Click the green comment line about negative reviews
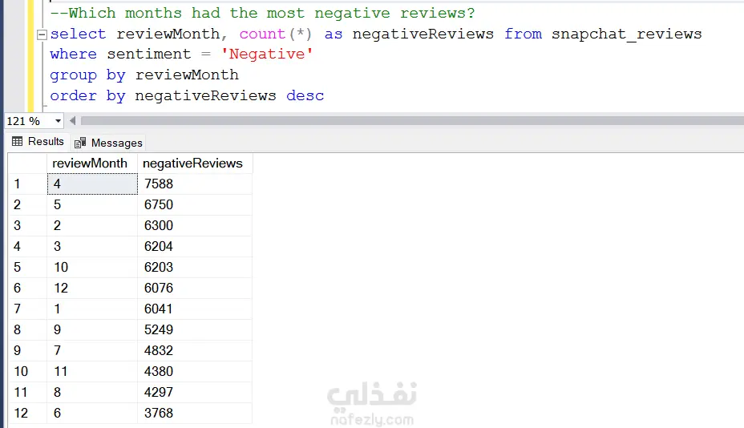 [x=262, y=13]
